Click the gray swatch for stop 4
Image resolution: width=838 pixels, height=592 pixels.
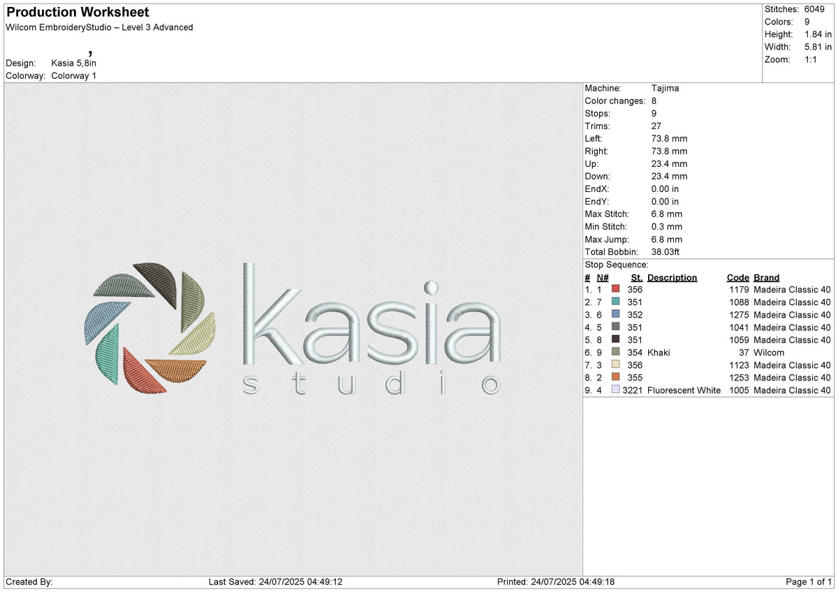[615, 327]
